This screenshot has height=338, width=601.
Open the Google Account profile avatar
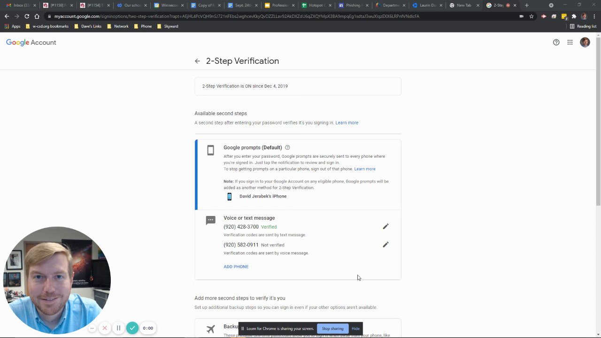click(x=585, y=42)
